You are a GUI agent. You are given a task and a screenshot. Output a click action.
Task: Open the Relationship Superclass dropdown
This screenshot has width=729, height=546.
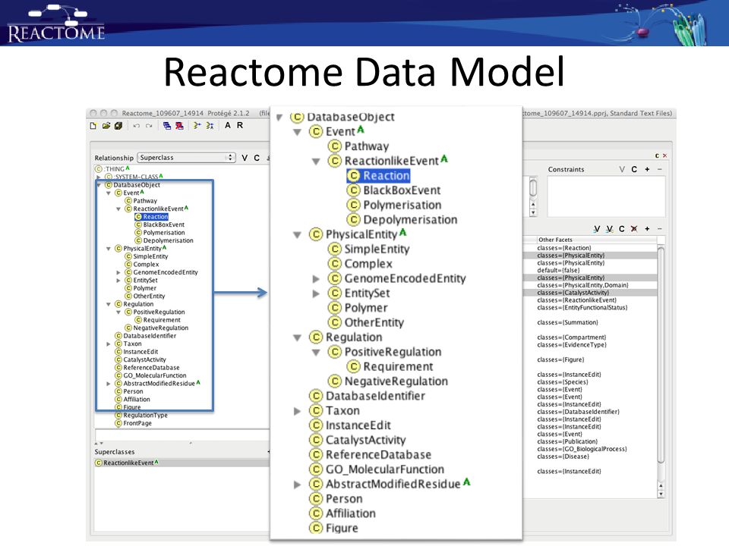pyautogui.click(x=187, y=158)
